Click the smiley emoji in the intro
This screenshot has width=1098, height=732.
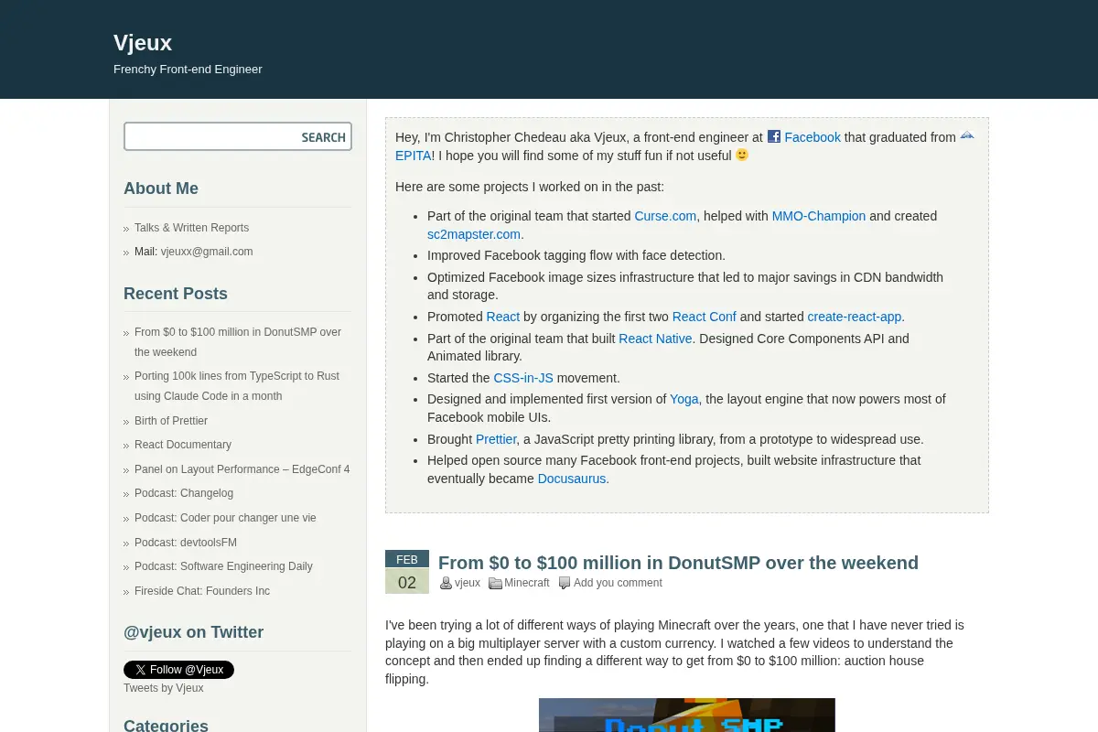[x=742, y=155]
